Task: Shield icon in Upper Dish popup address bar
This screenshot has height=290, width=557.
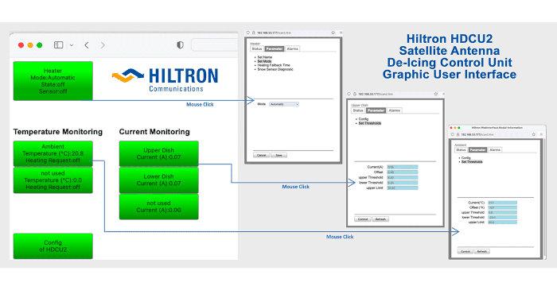Action: [349, 94]
